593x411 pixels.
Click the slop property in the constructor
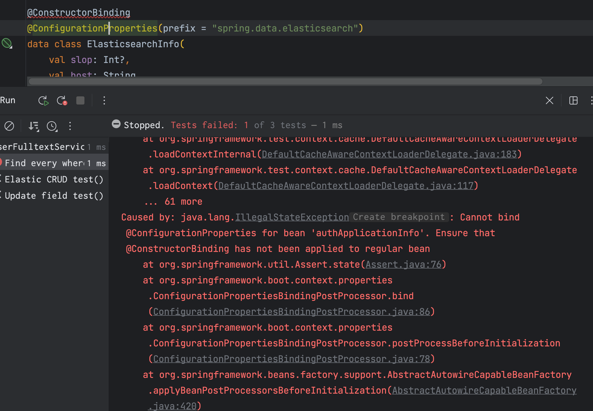[81, 60]
